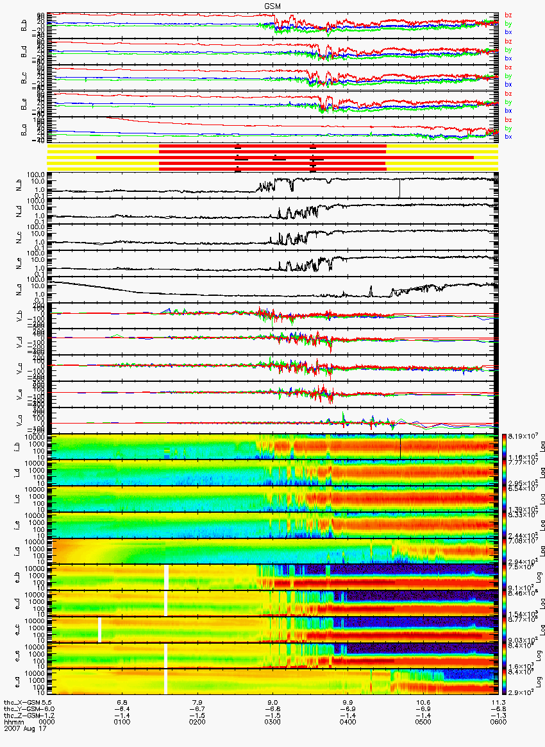Click the B_a y-axis label
545x747 pixels.
click(x=24, y=130)
